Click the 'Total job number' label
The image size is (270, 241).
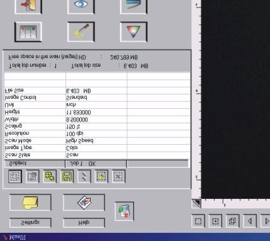click(30, 65)
